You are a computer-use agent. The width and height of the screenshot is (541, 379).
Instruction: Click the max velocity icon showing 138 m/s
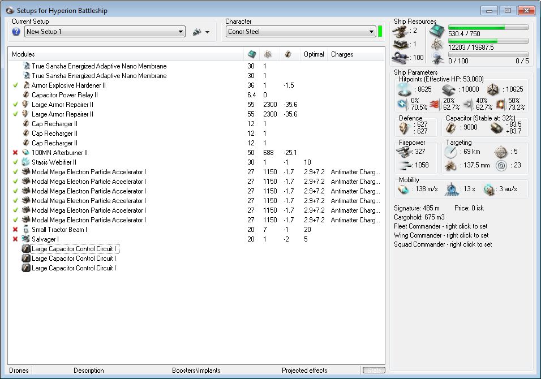(x=403, y=189)
